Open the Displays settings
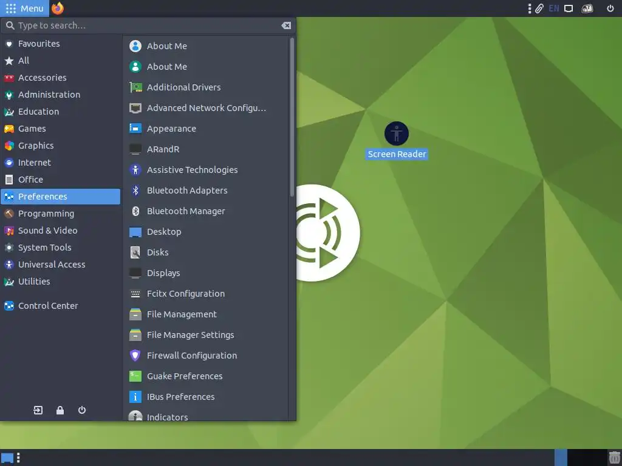622x466 pixels. (x=207, y=273)
